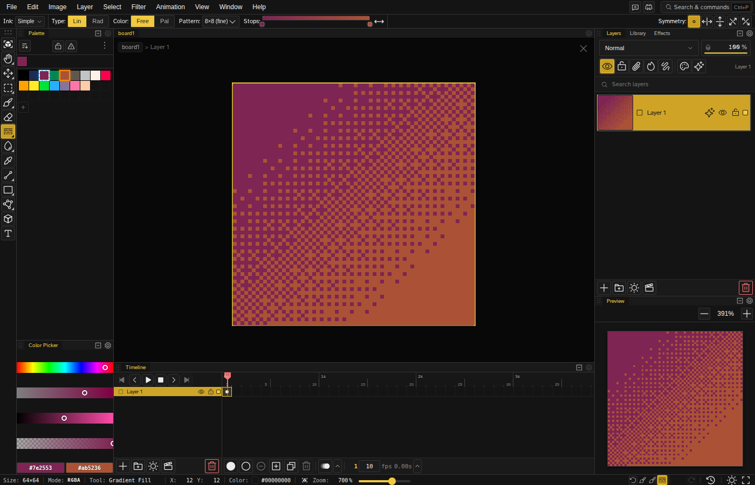Viewport: 755px width, 485px height.
Task: Open the Normal blend mode dropdown
Action: (649, 48)
